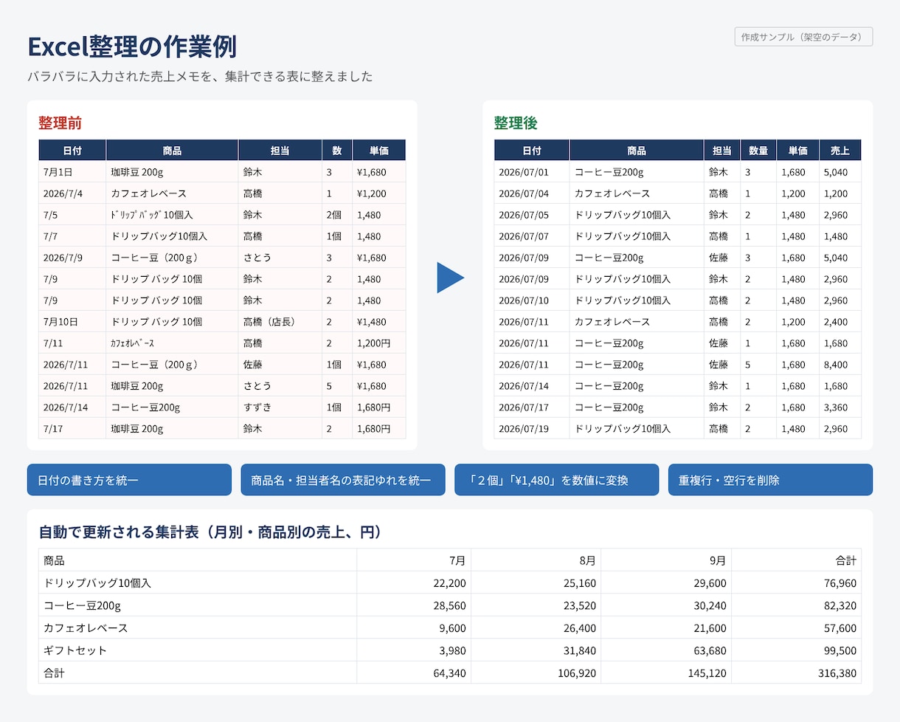Select the 7/17 date cell

point(72,429)
